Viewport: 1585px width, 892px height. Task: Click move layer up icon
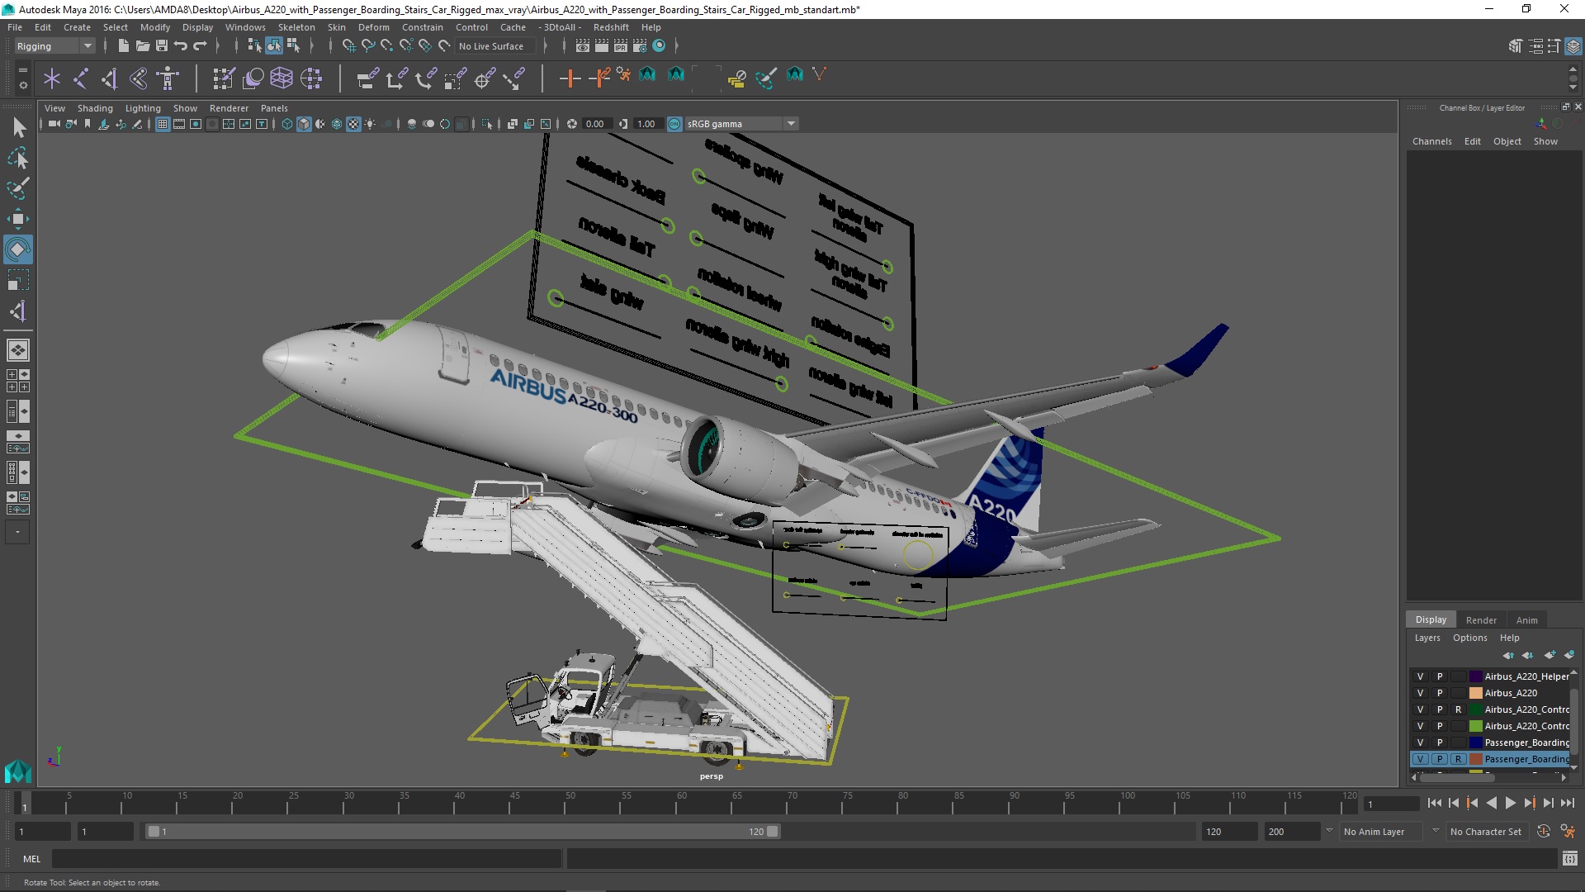coord(1508,655)
